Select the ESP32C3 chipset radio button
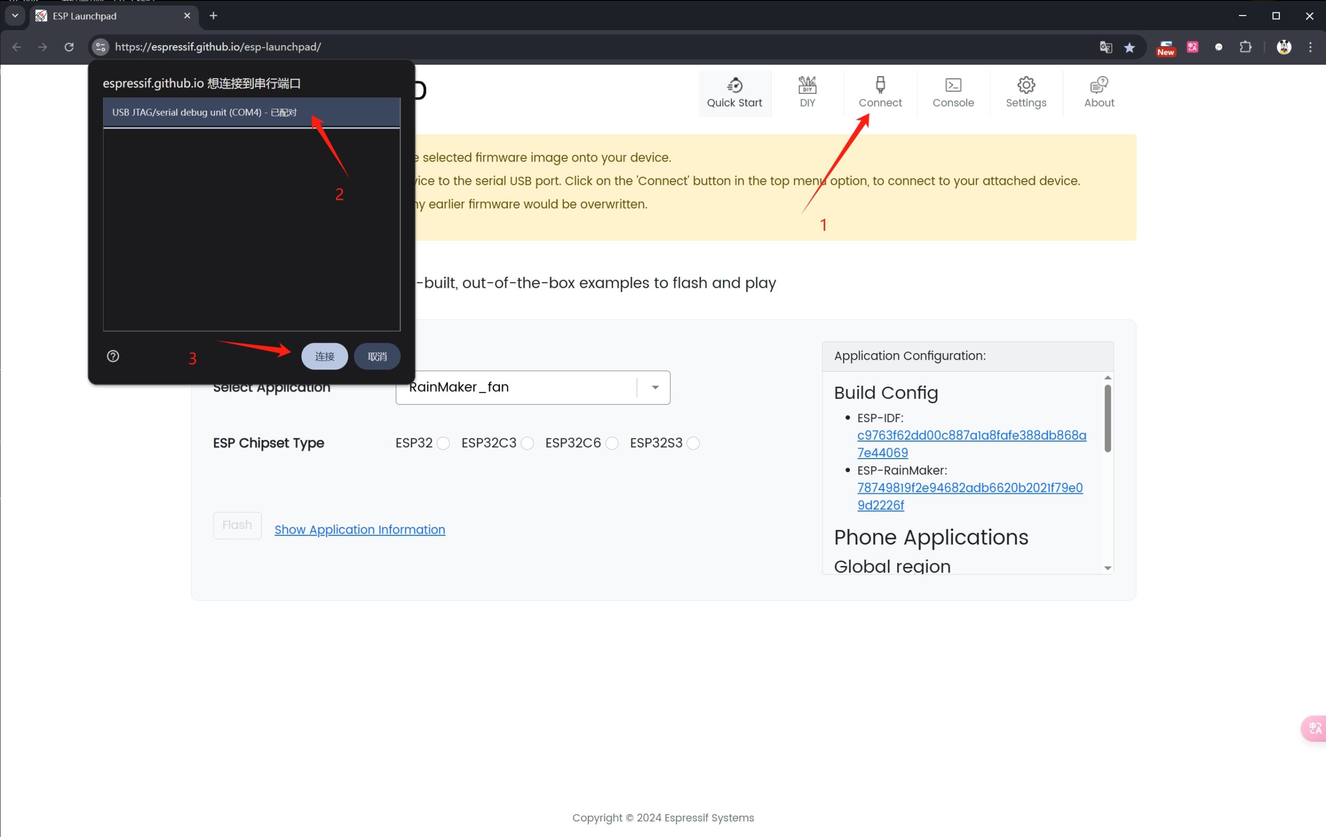Viewport: 1326px width, 837px height. tap(527, 443)
